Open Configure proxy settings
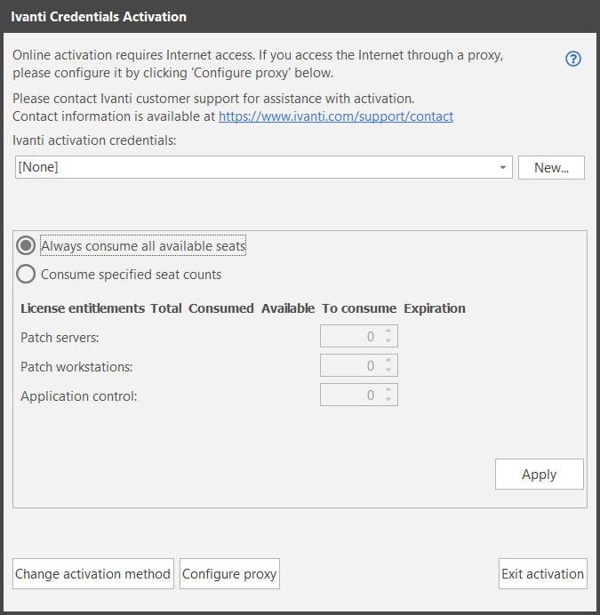Screen dimensions: 600x615 [229, 574]
